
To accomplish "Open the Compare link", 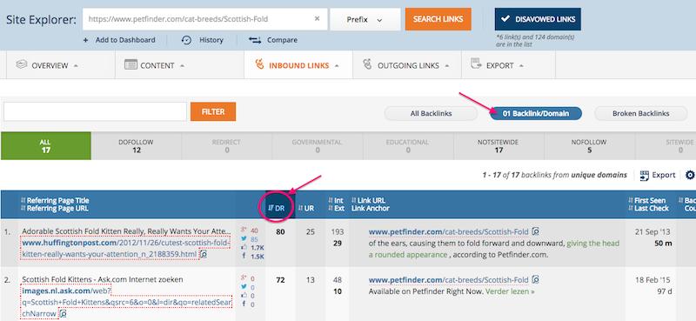I will click(282, 40).
